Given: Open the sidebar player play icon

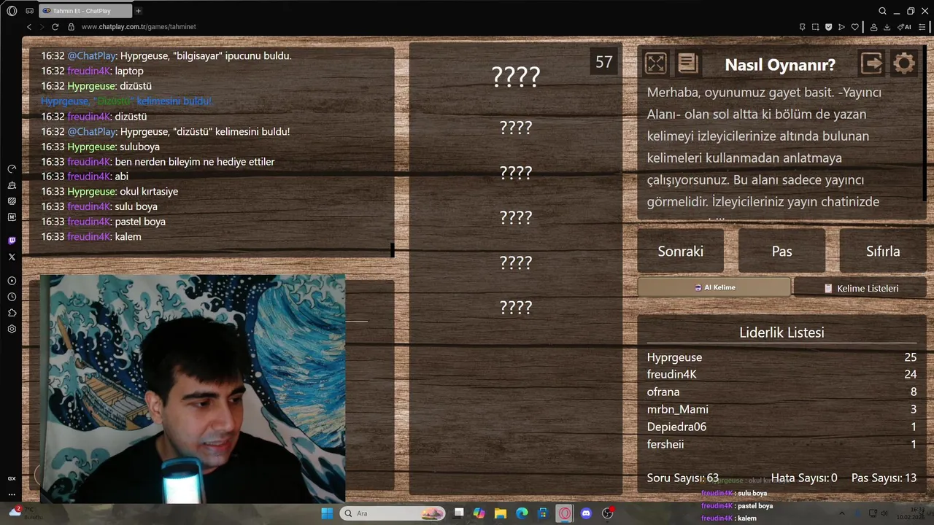Looking at the screenshot, I should [12, 281].
